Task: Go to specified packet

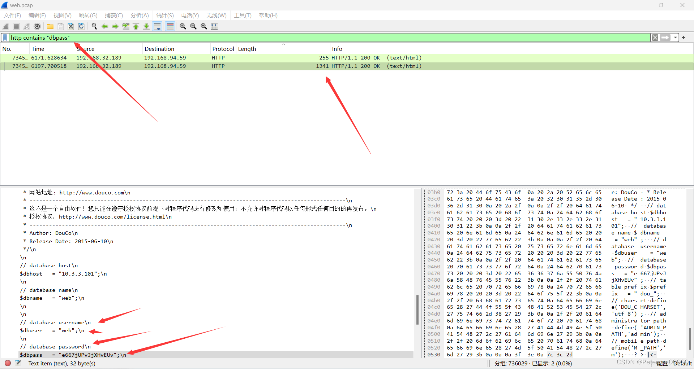Action: pyautogui.click(x=126, y=26)
